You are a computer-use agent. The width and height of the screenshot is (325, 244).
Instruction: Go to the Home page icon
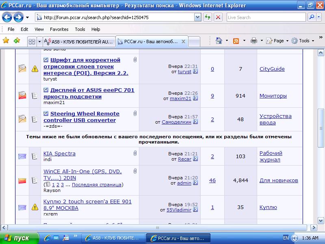[219, 41]
